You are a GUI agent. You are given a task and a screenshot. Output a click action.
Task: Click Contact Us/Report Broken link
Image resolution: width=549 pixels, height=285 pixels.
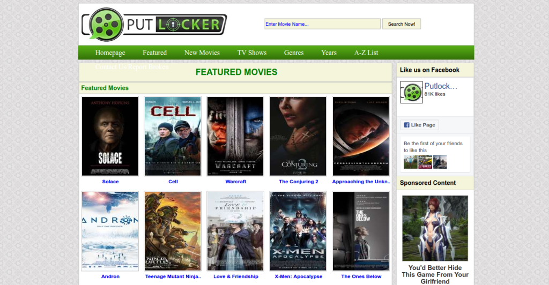tap(132, 67)
